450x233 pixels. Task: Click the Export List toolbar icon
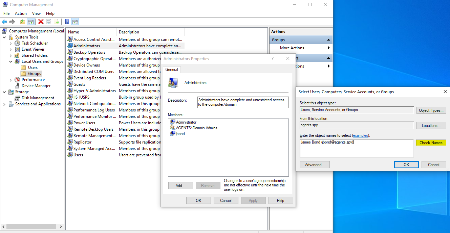pos(57,21)
